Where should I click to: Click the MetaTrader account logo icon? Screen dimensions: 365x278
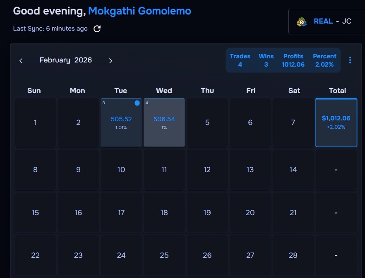tap(301, 22)
